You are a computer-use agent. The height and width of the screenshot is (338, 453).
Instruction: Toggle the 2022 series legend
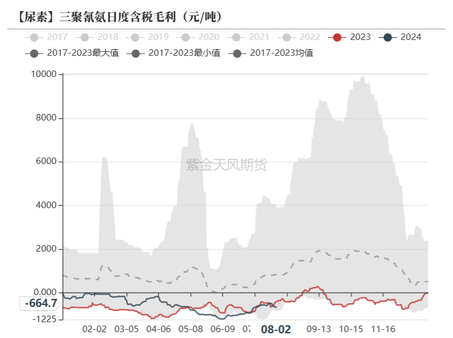click(x=299, y=37)
